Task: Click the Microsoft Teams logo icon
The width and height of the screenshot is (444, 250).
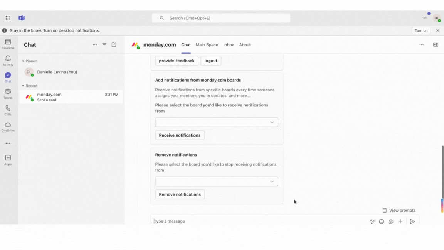Action: pos(22,18)
